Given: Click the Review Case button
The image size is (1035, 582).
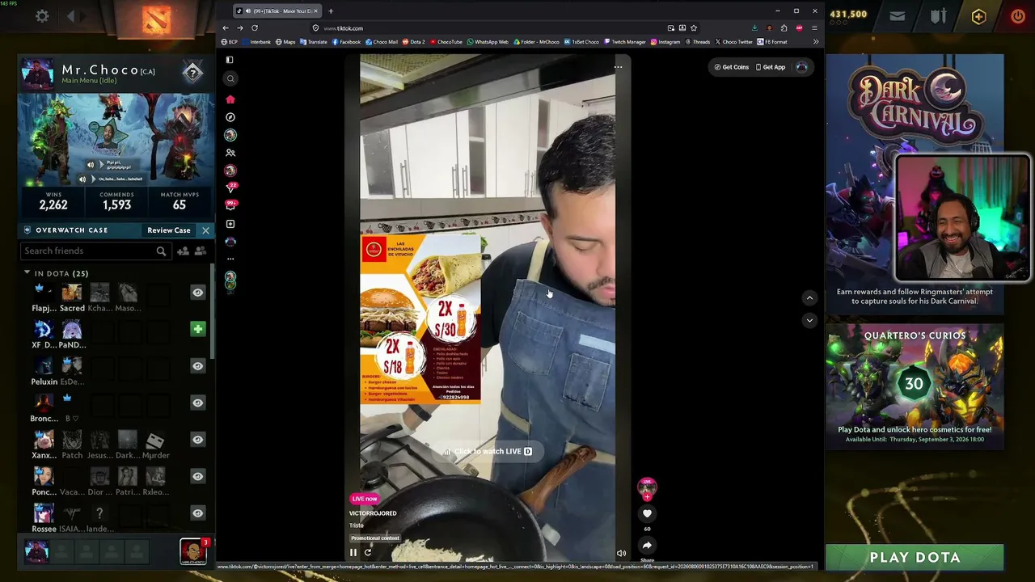Looking at the screenshot, I should click(168, 230).
